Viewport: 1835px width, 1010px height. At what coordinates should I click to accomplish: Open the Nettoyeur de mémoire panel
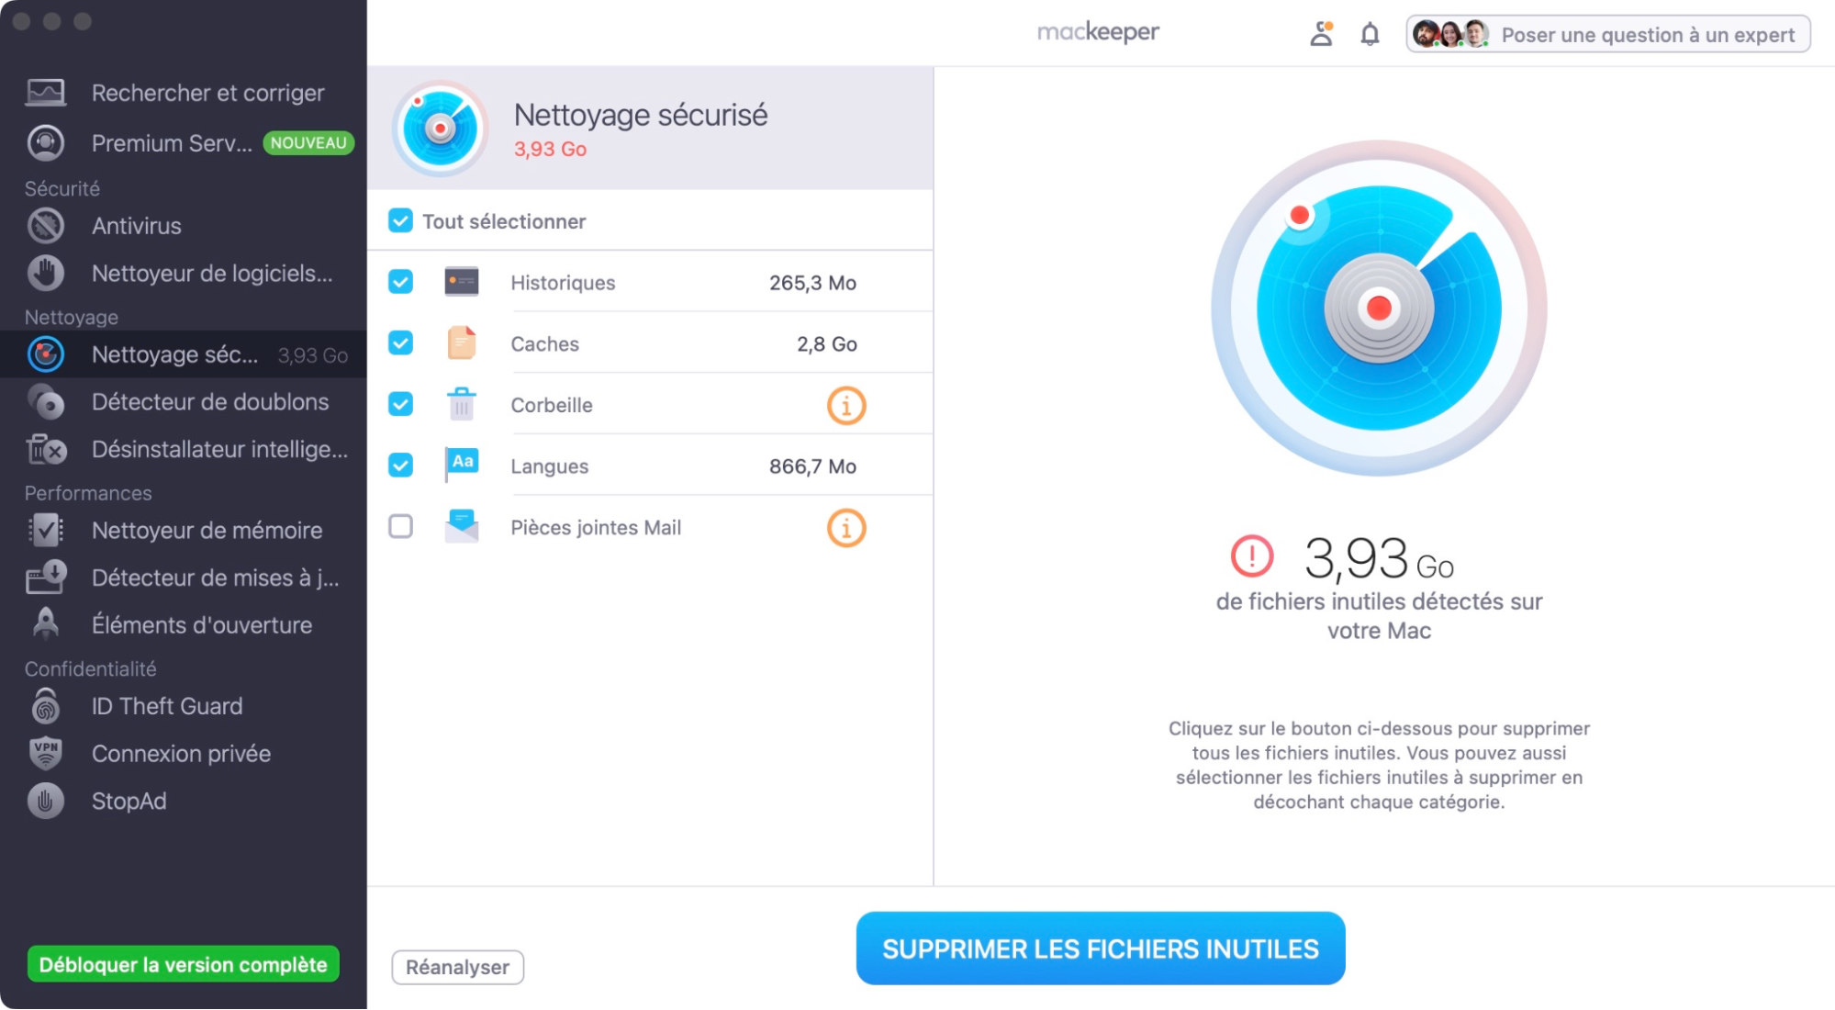point(203,531)
